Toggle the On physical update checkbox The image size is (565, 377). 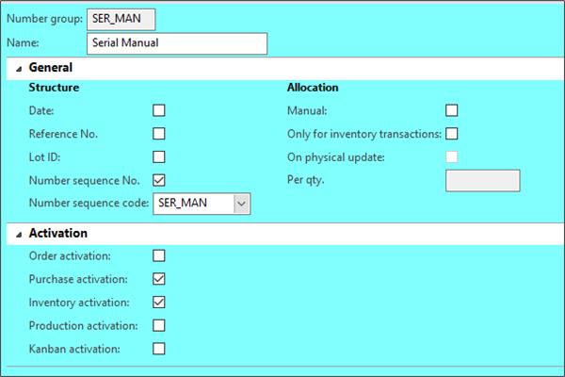pyautogui.click(x=452, y=157)
